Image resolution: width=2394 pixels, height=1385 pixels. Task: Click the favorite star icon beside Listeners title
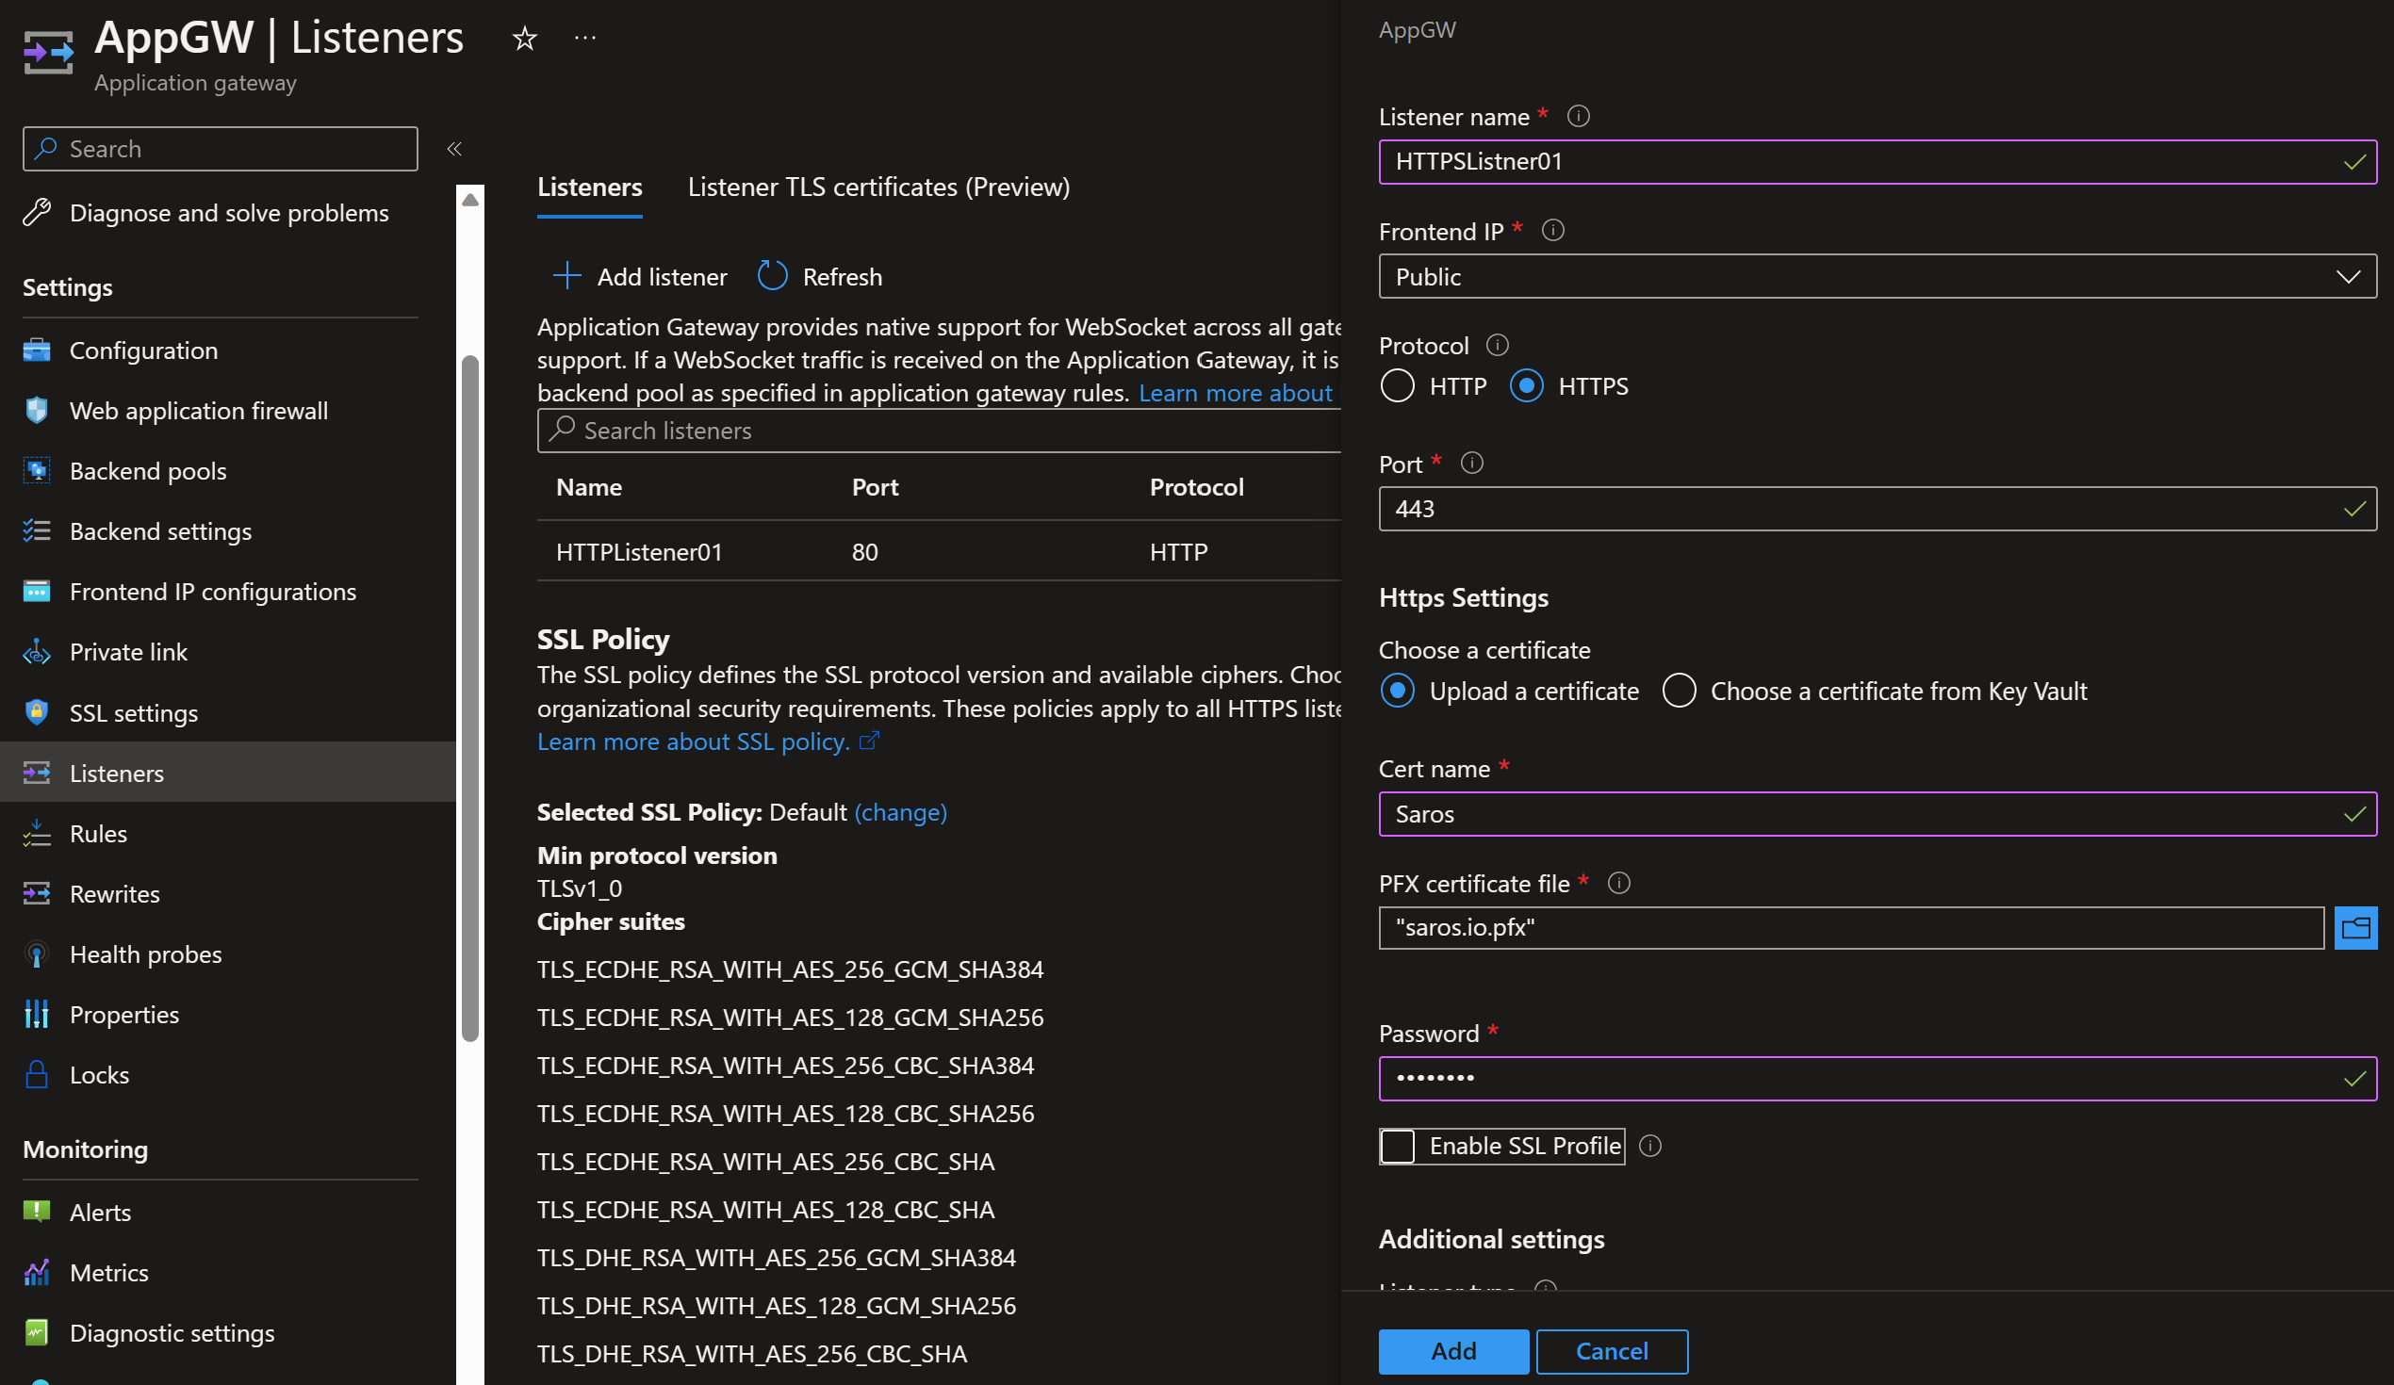click(524, 39)
